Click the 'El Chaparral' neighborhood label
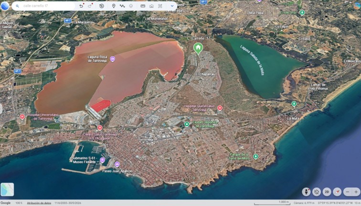 click(x=204, y=74)
